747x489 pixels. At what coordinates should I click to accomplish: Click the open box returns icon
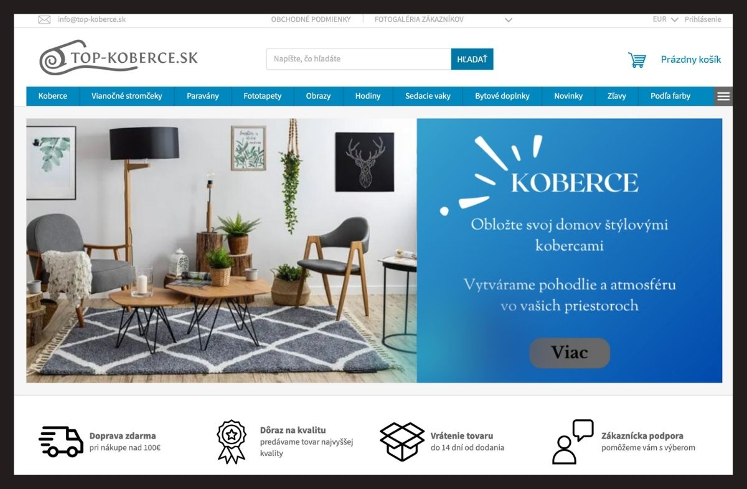tap(402, 442)
